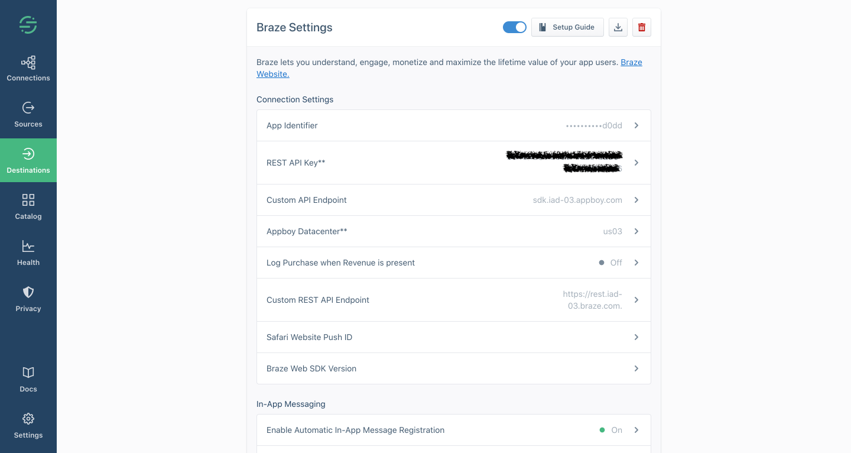The width and height of the screenshot is (851, 453).
Task: Open workspace Settings gear
Action: tap(28, 425)
